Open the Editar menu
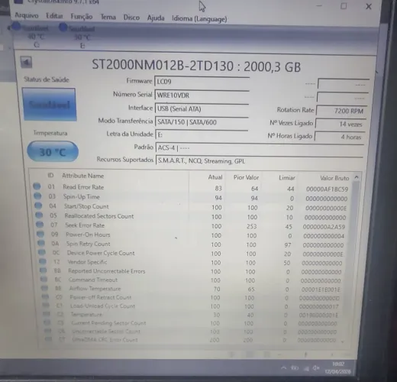 click(54, 16)
